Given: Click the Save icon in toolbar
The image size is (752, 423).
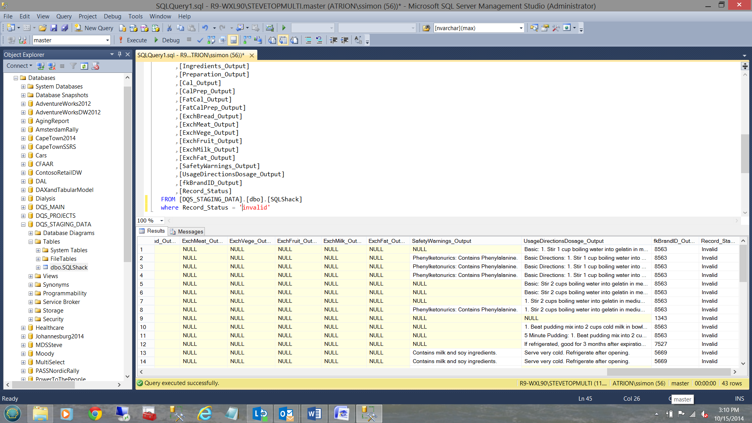Looking at the screenshot, I should click(54, 28).
